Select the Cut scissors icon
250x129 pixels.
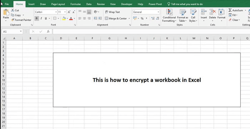[12, 10]
